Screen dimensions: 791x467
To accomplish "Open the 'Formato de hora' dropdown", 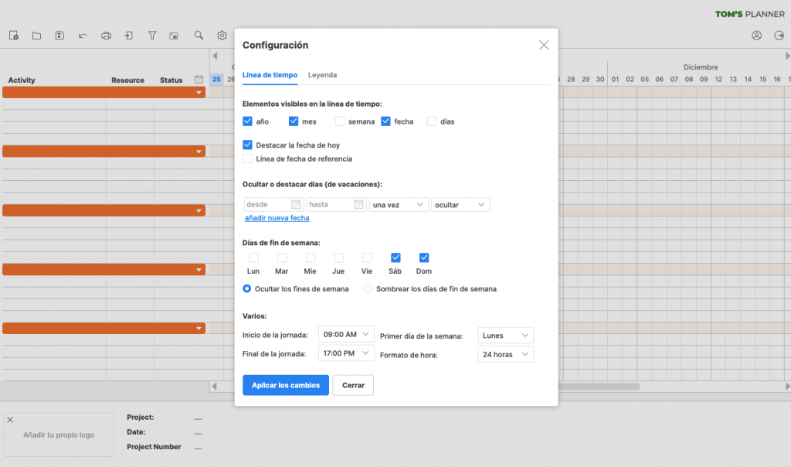I will (x=505, y=354).
